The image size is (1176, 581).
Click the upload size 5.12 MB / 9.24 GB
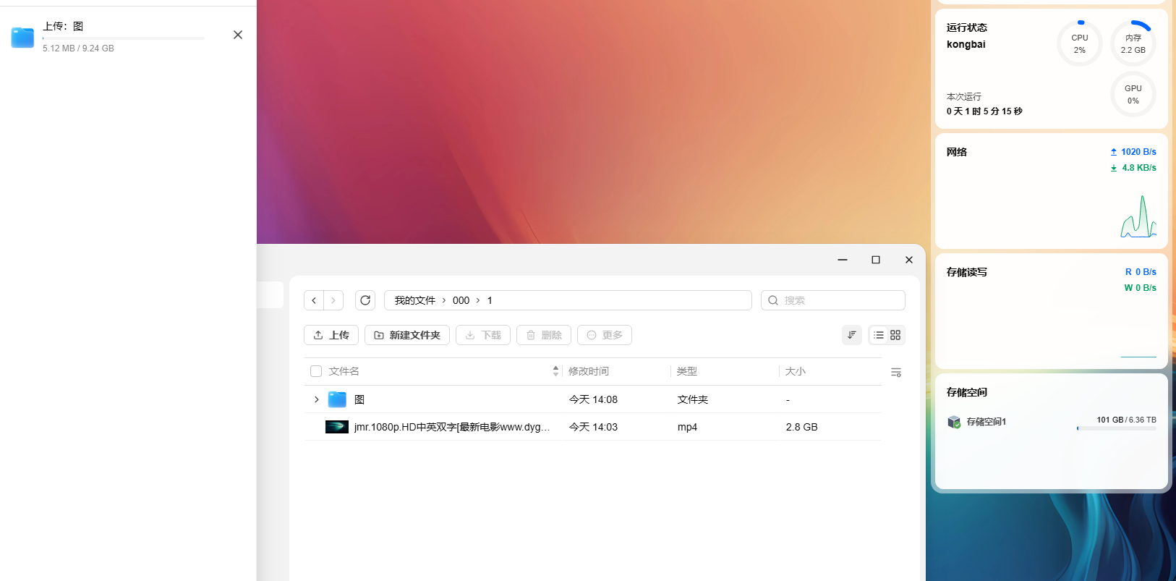pos(78,48)
